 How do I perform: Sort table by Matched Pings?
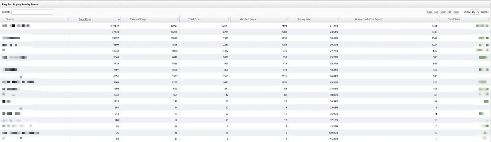[138, 19]
